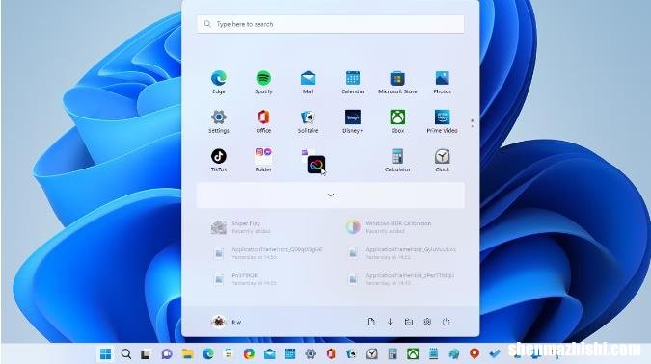
Task: Open recommended file starting ApplicationFrameHost_Gy
Action: tap(402, 253)
